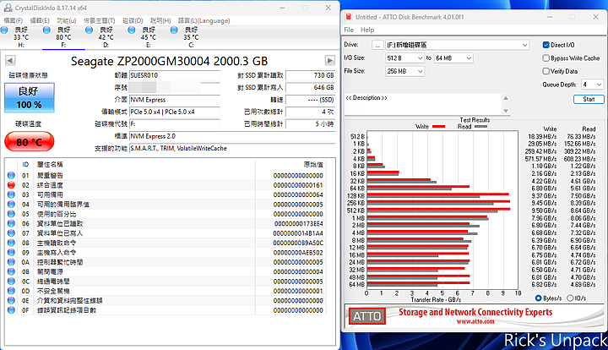
Task: Enable Bypass Write Cache option
Action: click(x=546, y=58)
